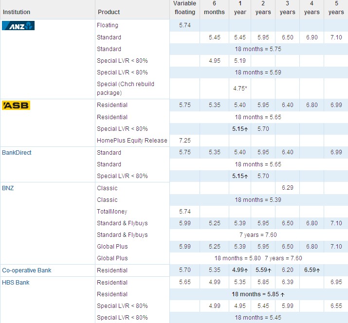Visit the HBS Bank link
The height and width of the screenshot is (323, 348).
click(x=16, y=283)
